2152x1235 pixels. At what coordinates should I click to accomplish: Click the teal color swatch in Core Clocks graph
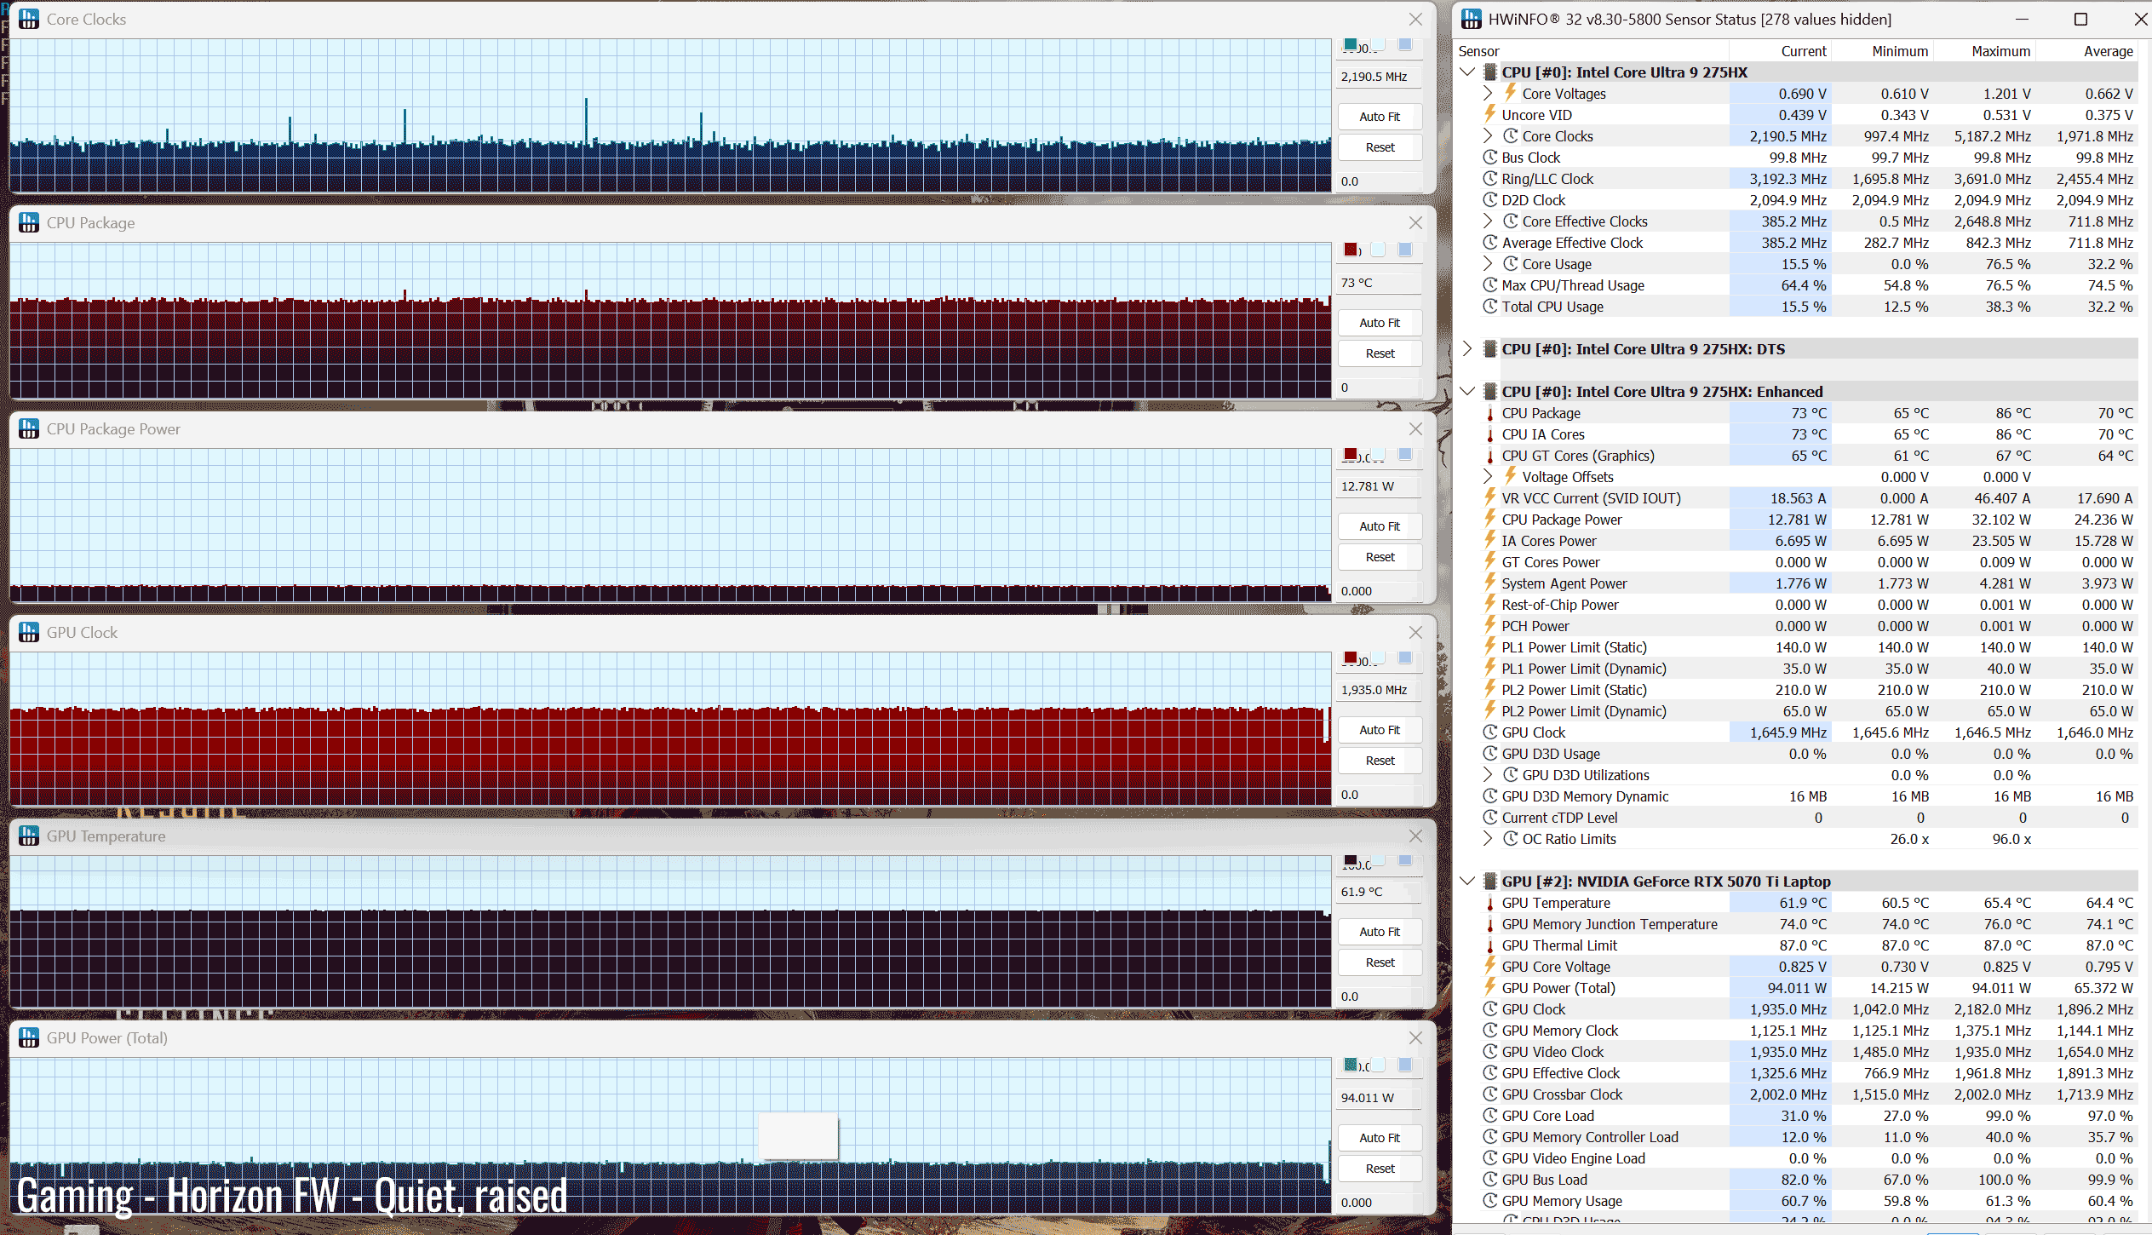[1351, 44]
